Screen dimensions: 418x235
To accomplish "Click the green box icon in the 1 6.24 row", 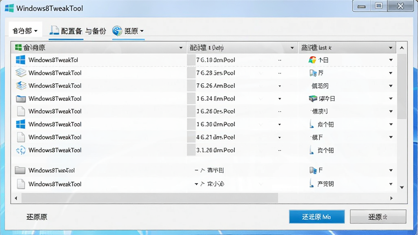I will click(x=313, y=99).
